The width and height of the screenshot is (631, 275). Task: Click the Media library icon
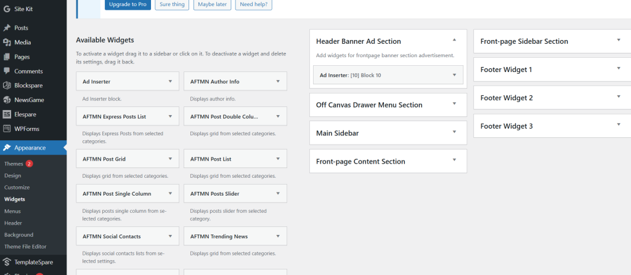pyautogui.click(x=7, y=42)
